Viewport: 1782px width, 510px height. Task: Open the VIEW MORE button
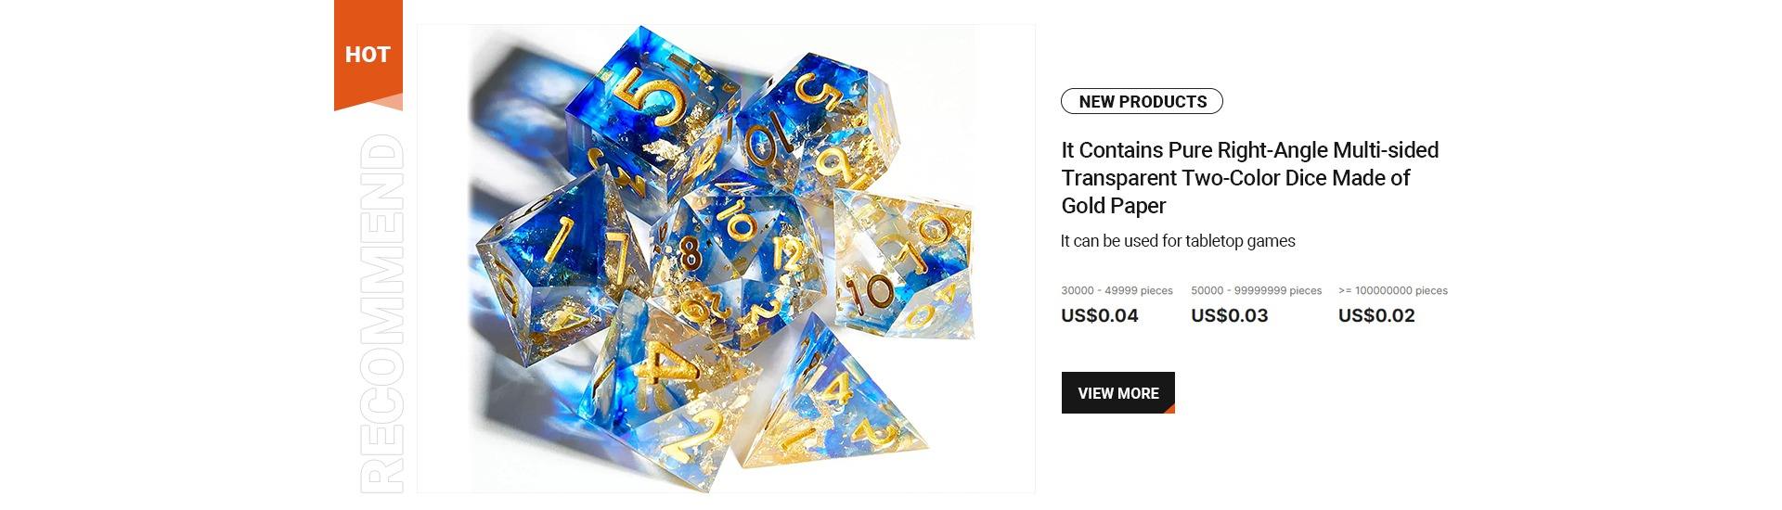pyautogui.click(x=1117, y=393)
